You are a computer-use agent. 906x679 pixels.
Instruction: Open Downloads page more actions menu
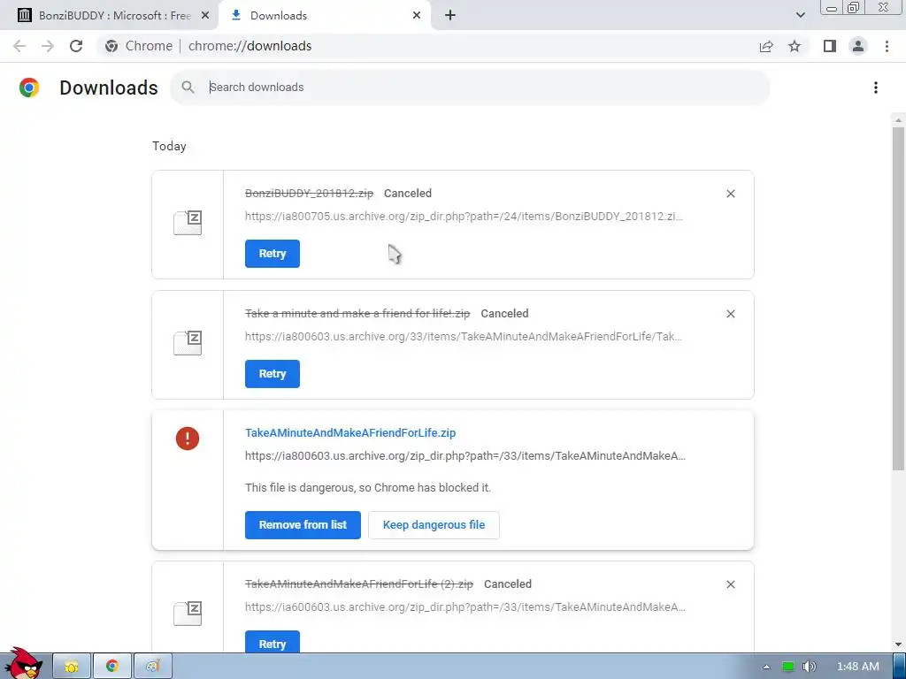[x=876, y=88]
